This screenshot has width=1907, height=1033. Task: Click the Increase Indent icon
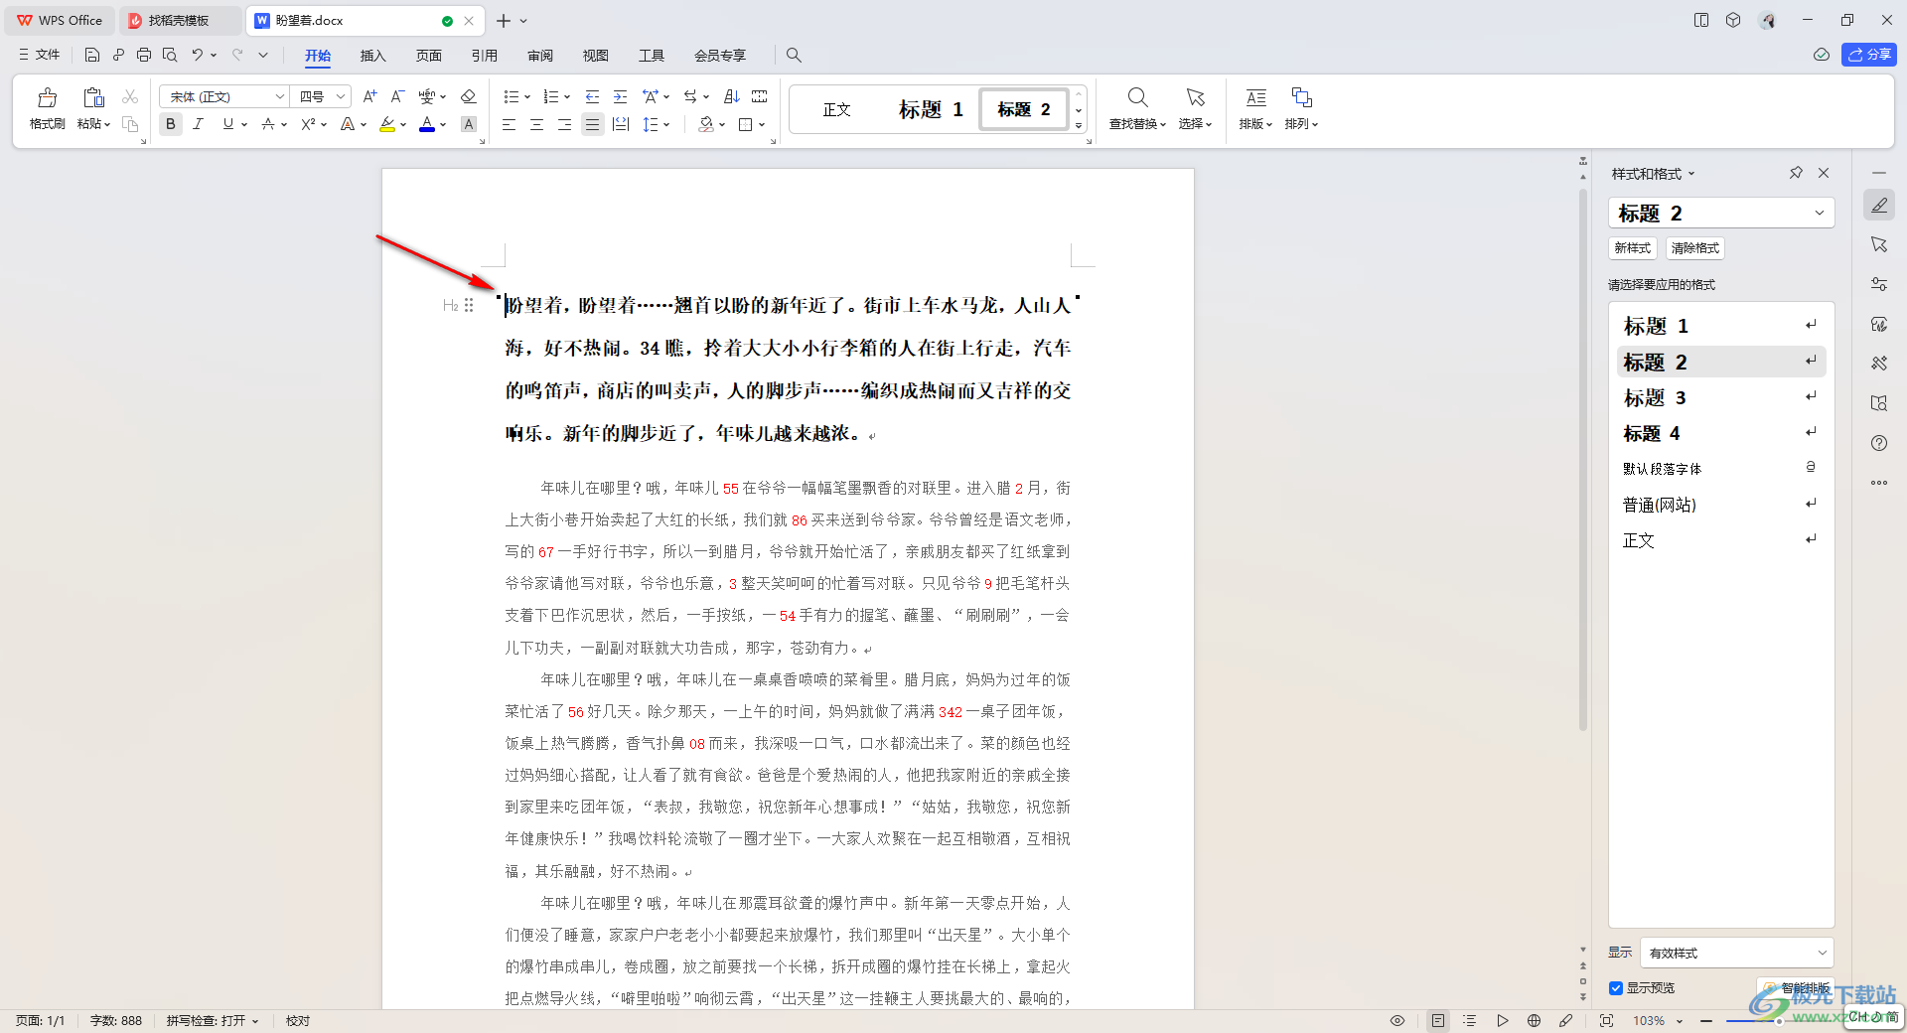(x=620, y=96)
